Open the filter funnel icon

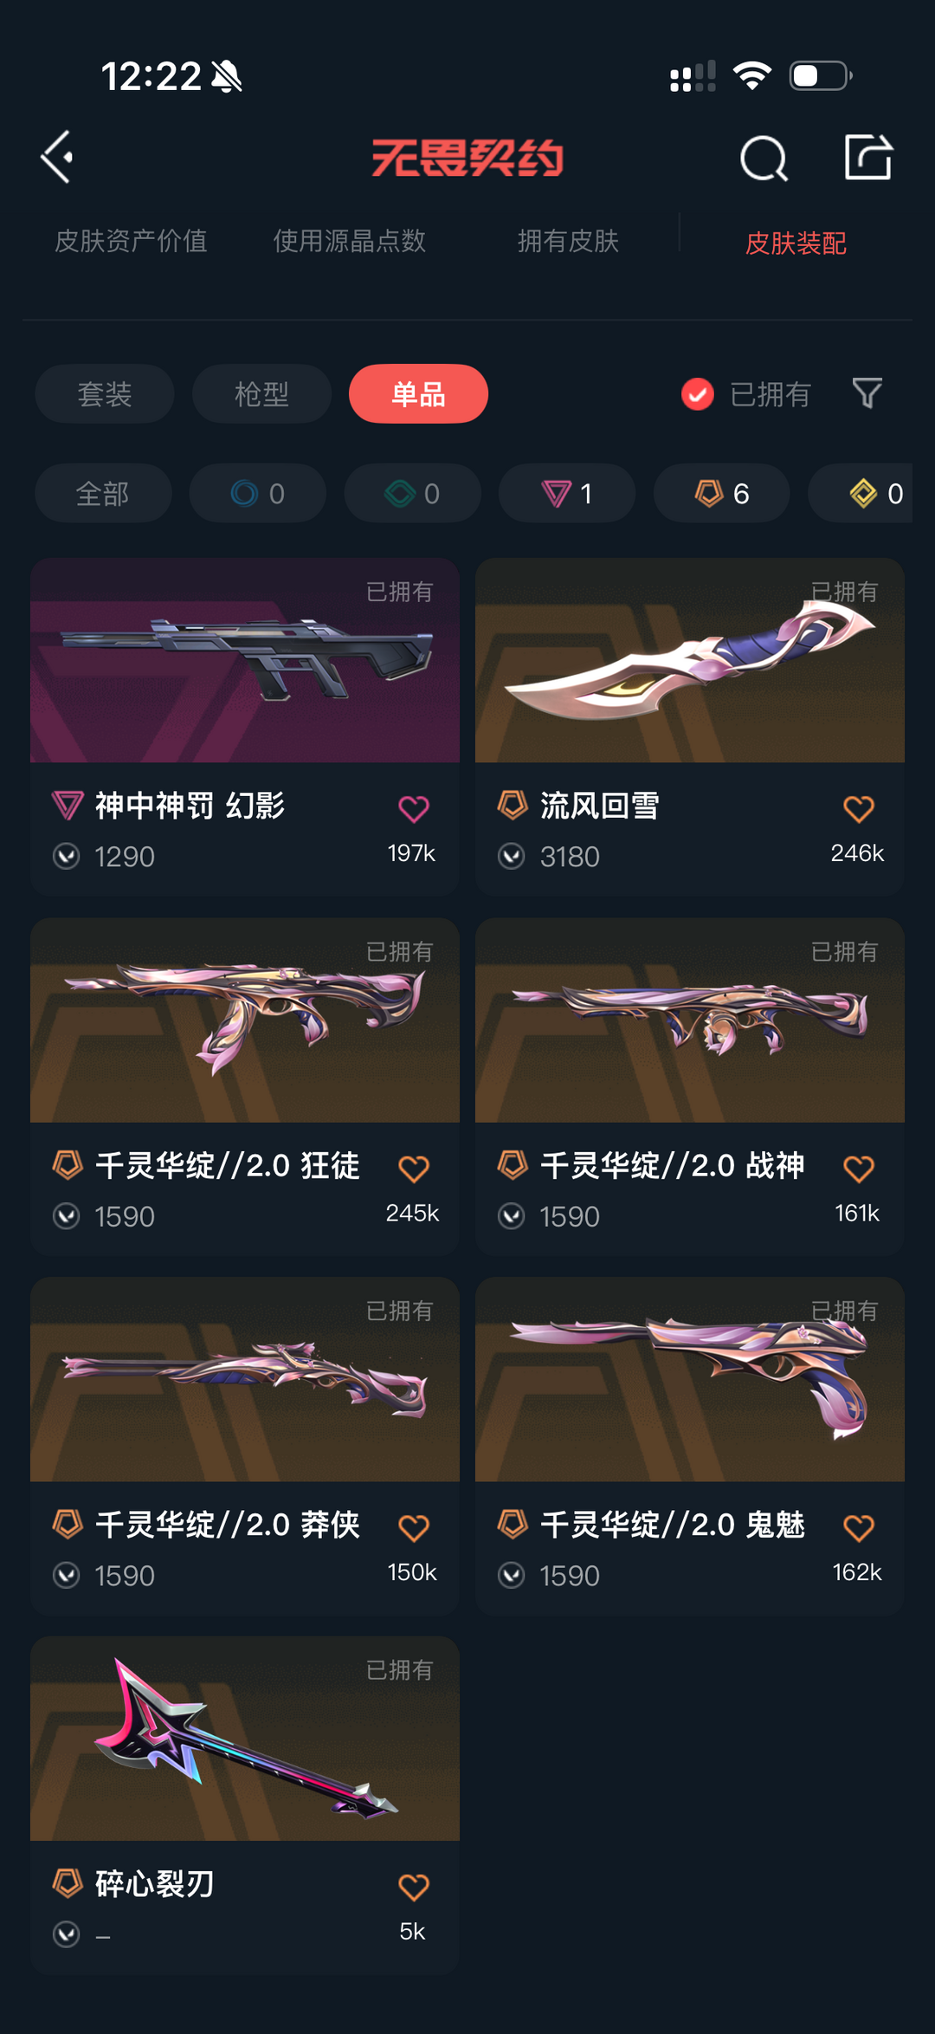[867, 393]
